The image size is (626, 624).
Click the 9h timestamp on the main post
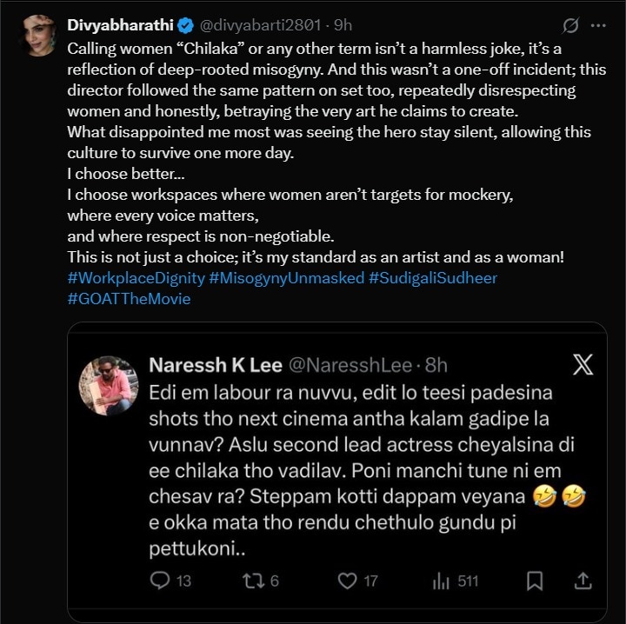342,25
